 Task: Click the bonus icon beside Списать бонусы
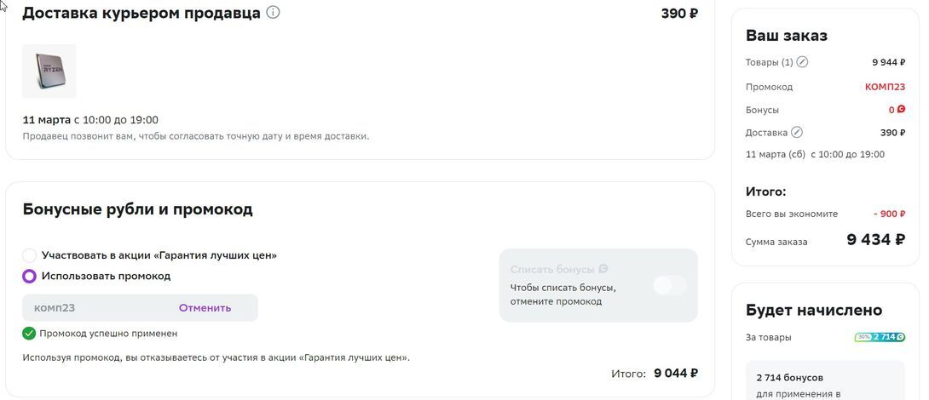[603, 270]
